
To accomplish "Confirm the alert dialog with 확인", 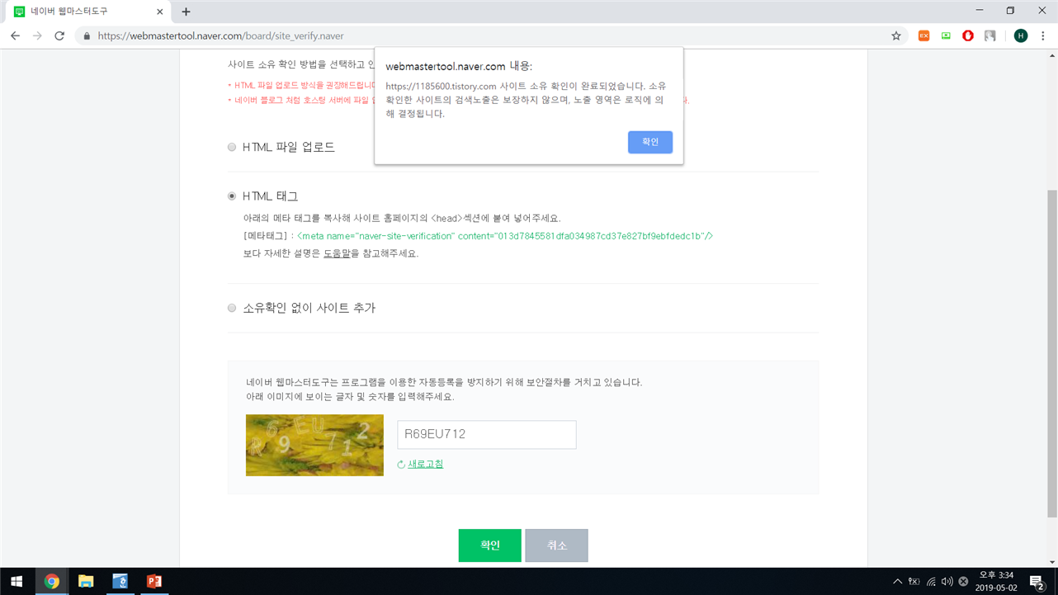I will [x=650, y=142].
